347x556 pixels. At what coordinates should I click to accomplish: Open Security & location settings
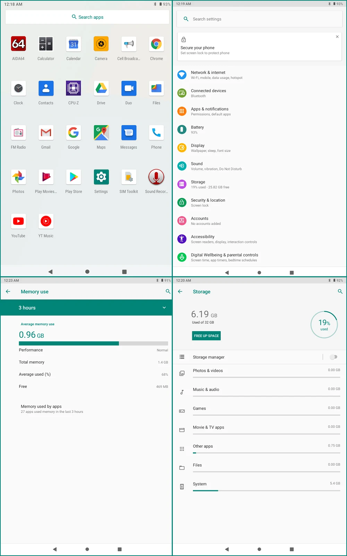(x=260, y=203)
